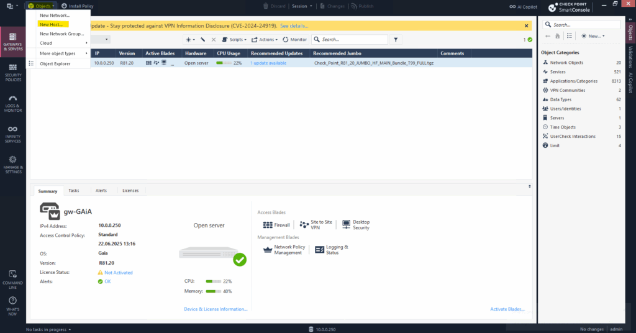The height and width of the screenshot is (333, 636).
Task: Click the Desktop Security blade icon
Action: (x=346, y=225)
